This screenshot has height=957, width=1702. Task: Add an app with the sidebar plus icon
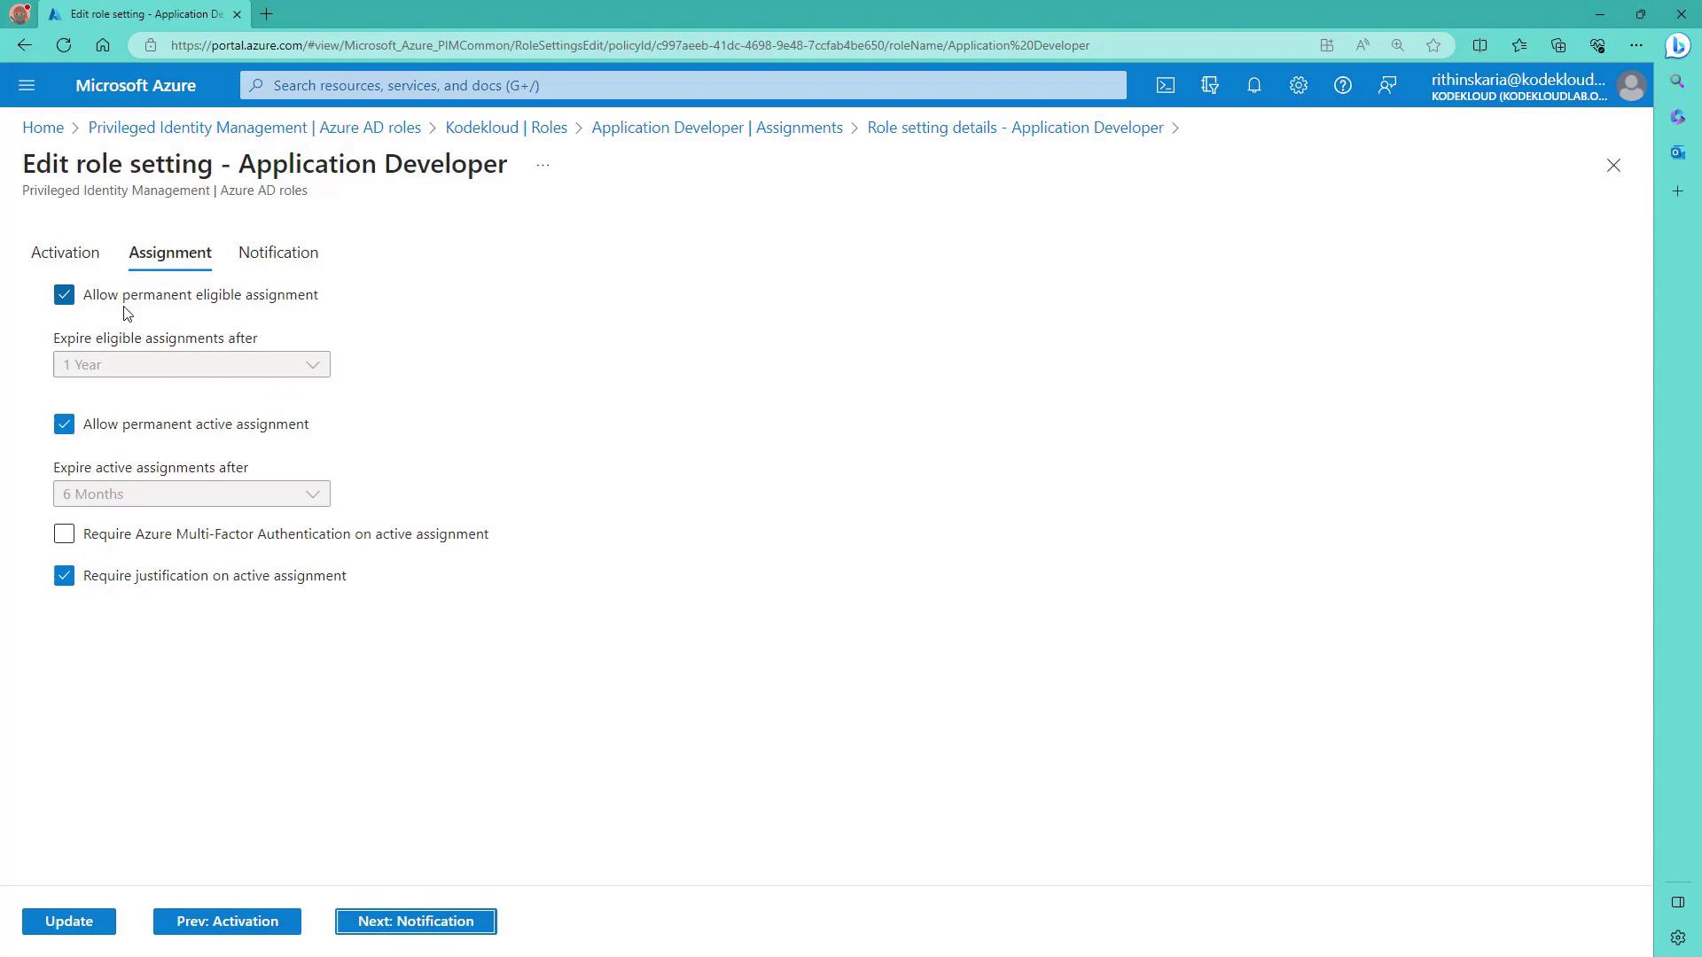tap(1677, 191)
